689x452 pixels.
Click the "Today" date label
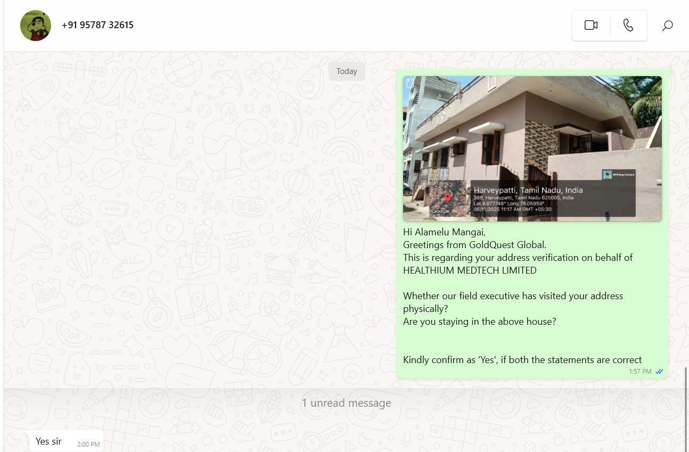[x=347, y=71]
